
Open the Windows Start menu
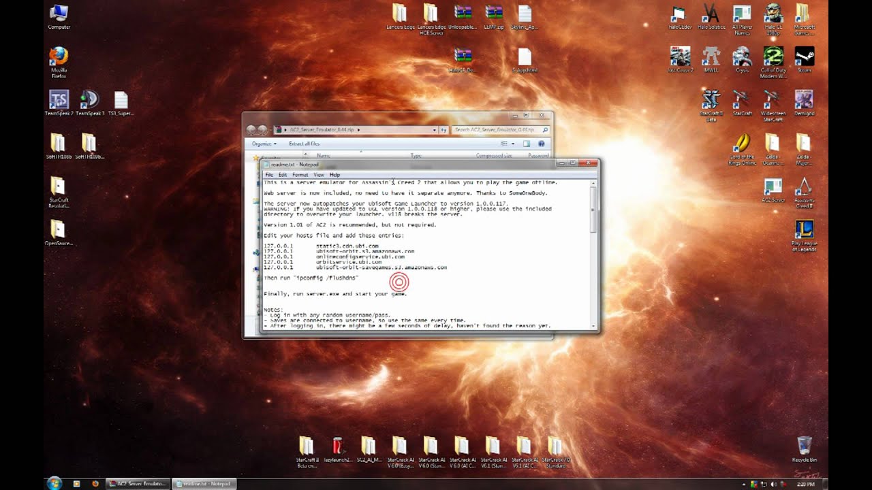point(54,483)
